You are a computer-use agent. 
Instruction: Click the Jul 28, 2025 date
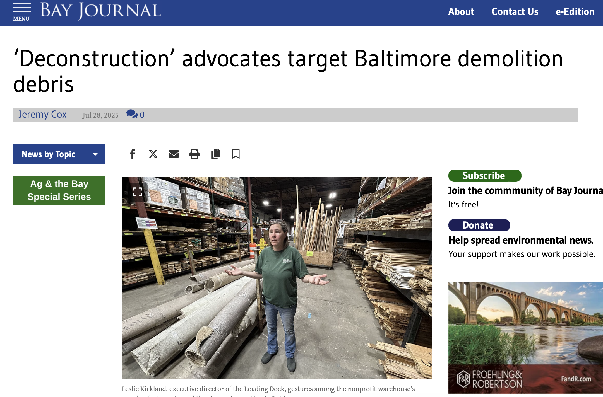click(100, 115)
